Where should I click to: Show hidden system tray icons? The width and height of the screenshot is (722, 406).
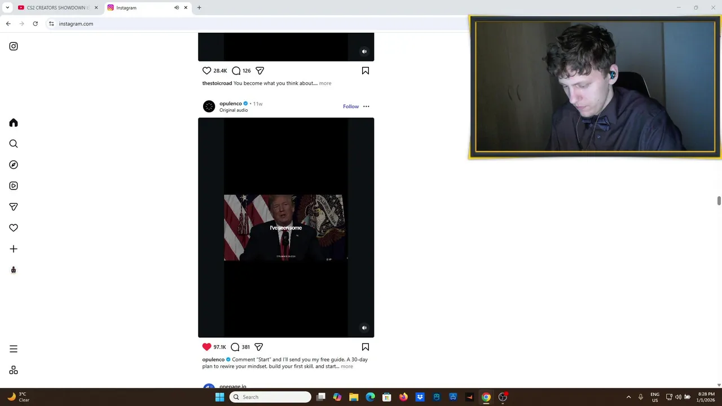(x=628, y=397)
